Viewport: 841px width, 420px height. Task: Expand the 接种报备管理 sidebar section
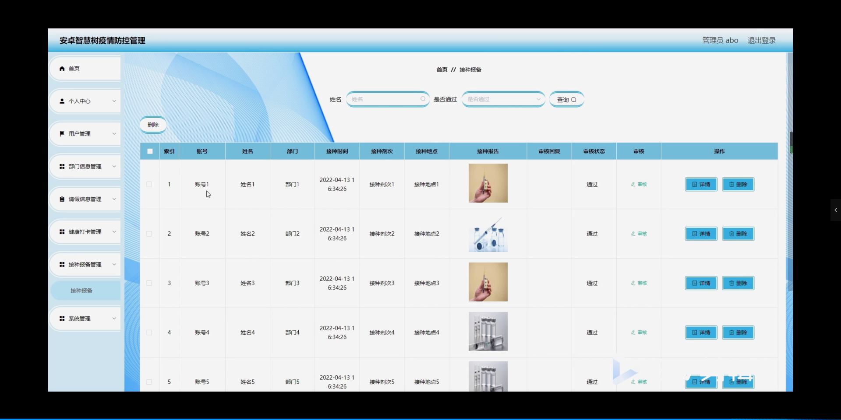click(113, 264)
